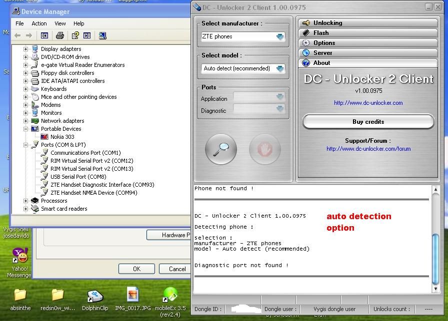Expand the Network adapters node
Viewport: 448px width, 321px height.
tap(25, 121)
